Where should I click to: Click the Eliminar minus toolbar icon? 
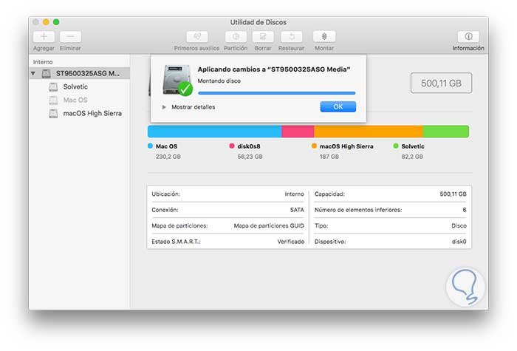pos(71,37)
